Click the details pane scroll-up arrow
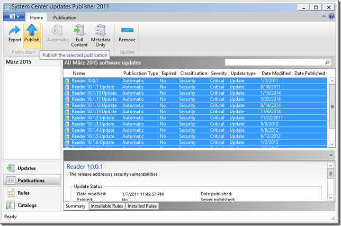Viewport: 341px width, 226px height. (330, 166)
